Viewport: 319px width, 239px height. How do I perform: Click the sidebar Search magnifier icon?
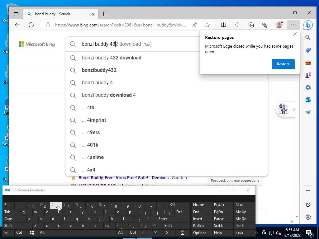click(308, 37)
